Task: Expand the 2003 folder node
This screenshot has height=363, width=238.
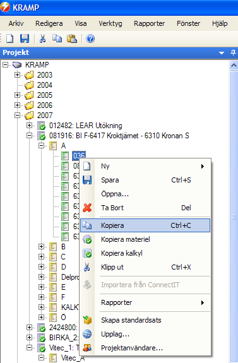Action: 17,74
